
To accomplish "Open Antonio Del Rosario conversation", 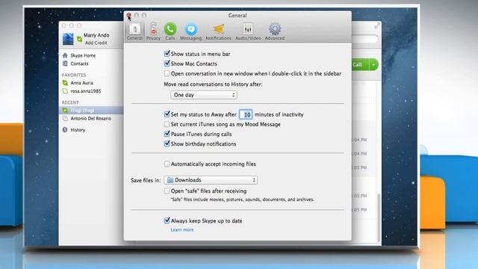I will click(91, 118).
